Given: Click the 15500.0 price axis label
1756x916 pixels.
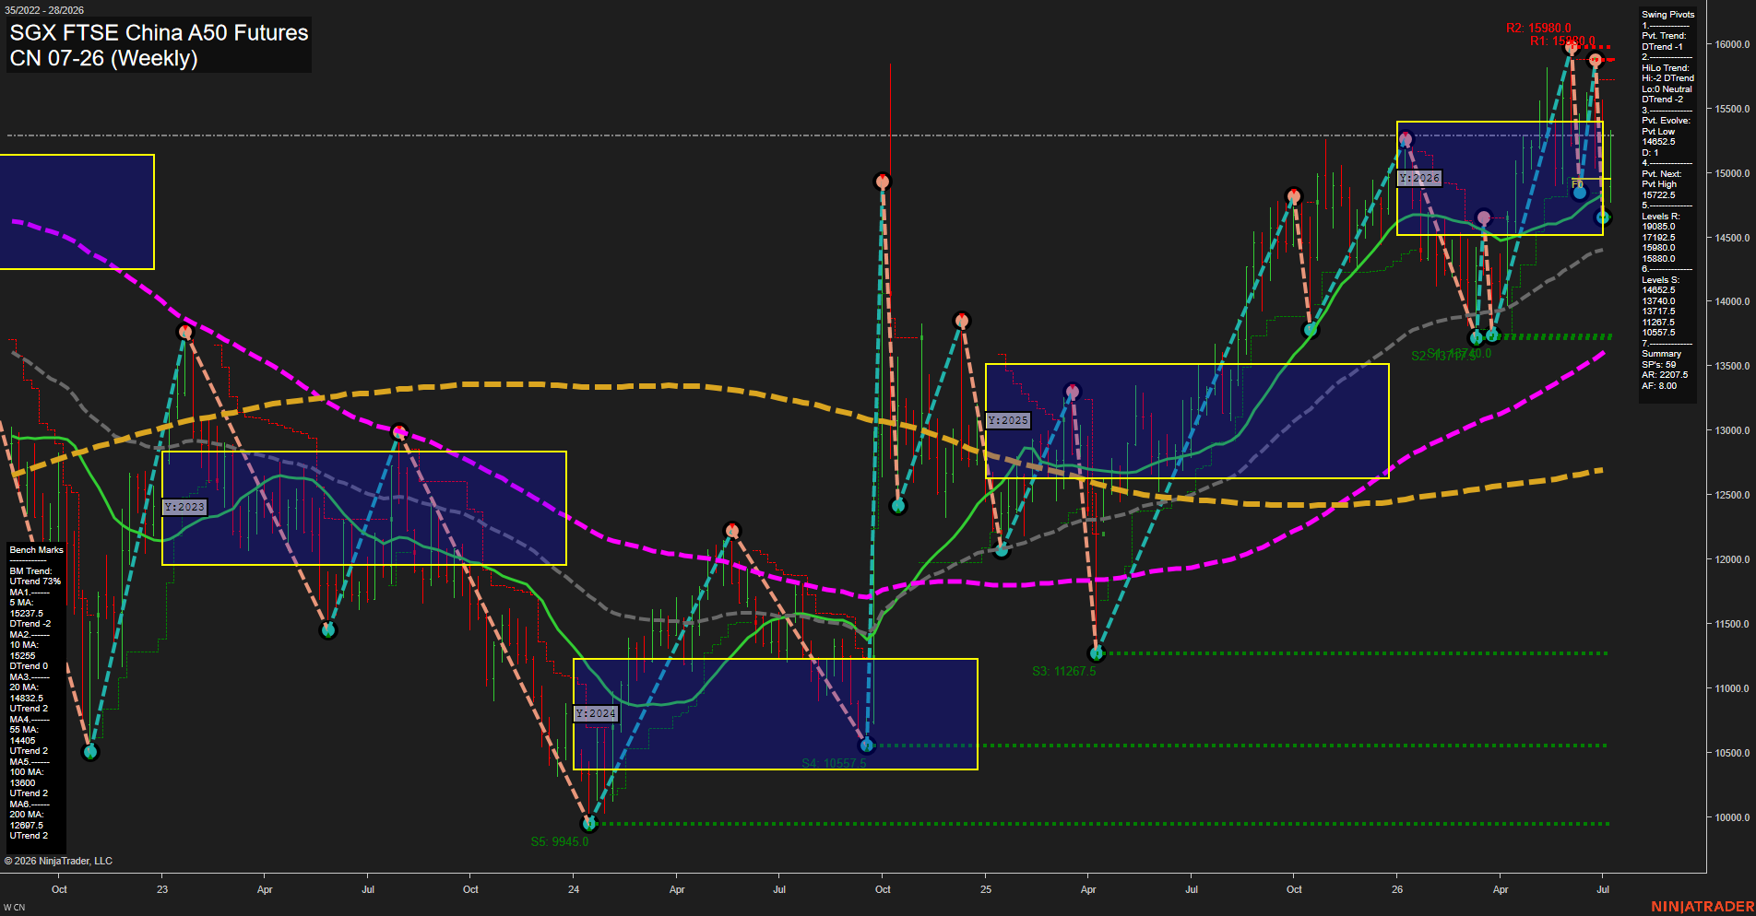Looking at the screenshot, I should click(1731, 109).
